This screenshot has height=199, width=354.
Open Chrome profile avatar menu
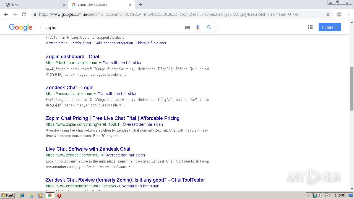[339, 14]
